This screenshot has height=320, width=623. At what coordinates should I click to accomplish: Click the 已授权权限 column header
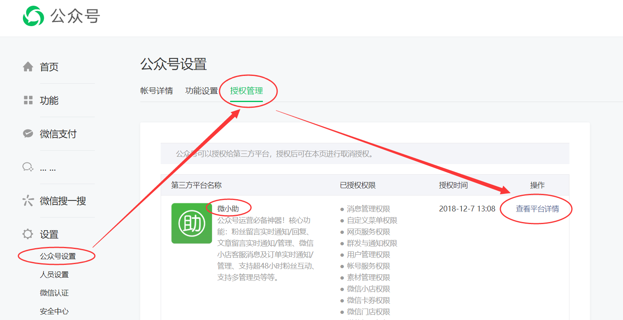(358, 185)
